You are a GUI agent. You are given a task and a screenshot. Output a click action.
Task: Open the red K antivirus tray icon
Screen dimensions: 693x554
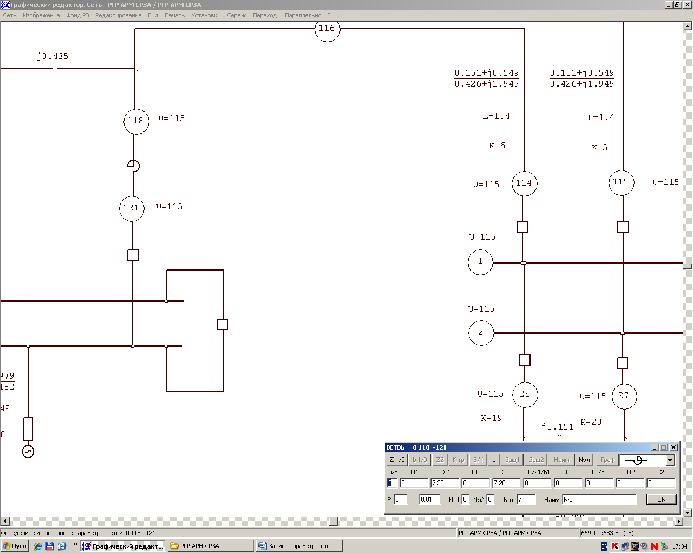(615, 546)
